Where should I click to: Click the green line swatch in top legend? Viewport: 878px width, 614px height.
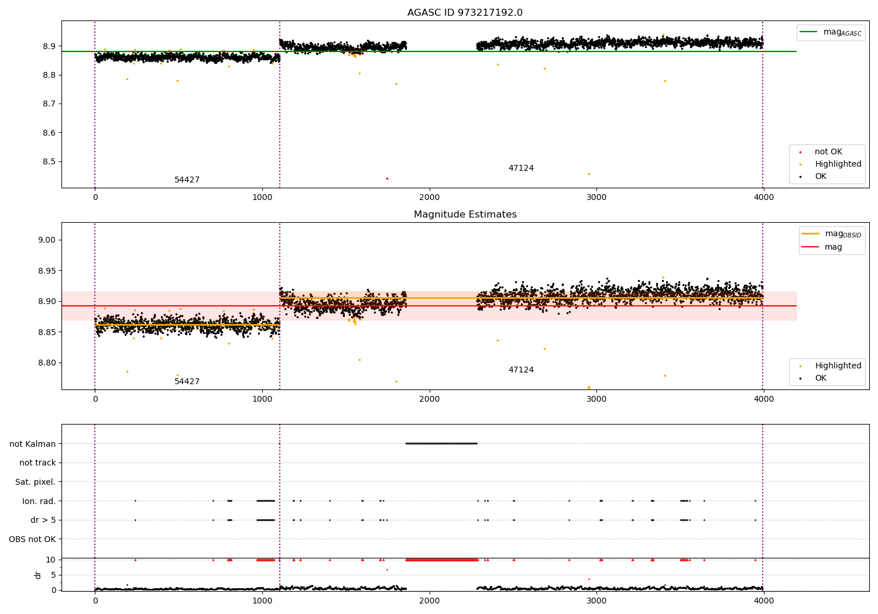(808, 32)
